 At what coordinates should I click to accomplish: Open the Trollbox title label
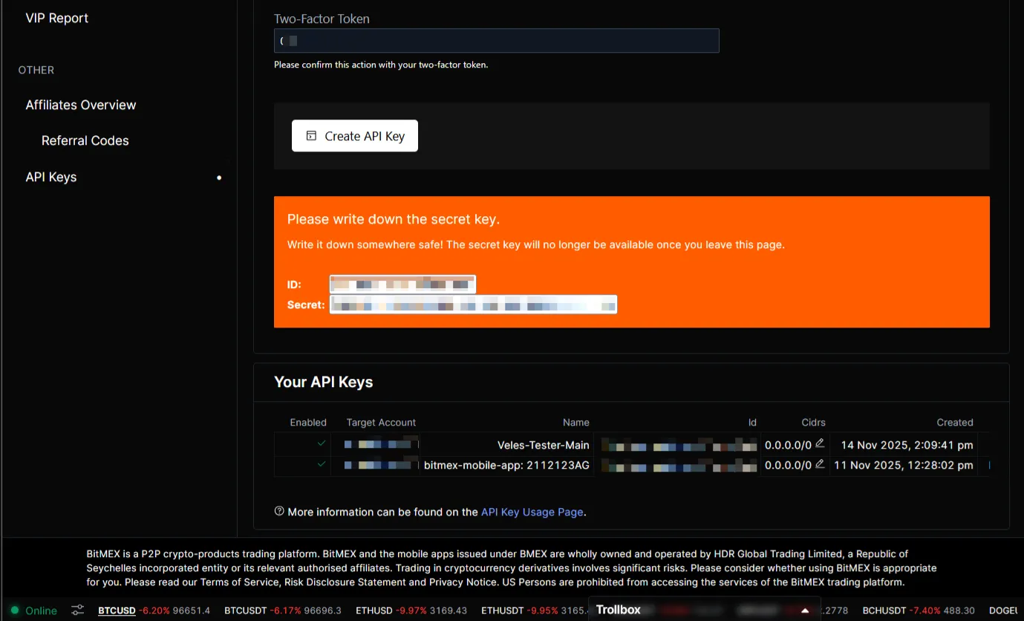(618, 610)
